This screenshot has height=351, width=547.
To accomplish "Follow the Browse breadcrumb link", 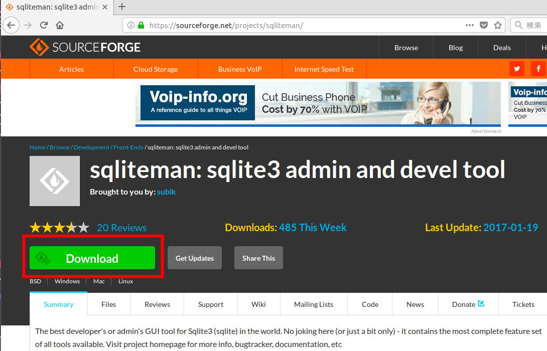I will point(60,147).
